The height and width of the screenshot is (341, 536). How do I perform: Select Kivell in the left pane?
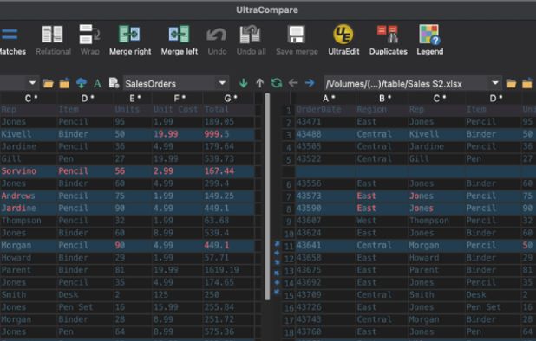pos(29,134)
